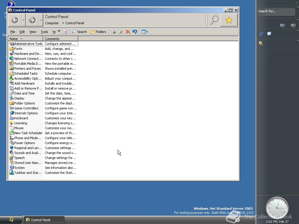The width and height of the screenshot is (299, 224).
Task: Select the Network Connections icon
Action: coord(12,58)
